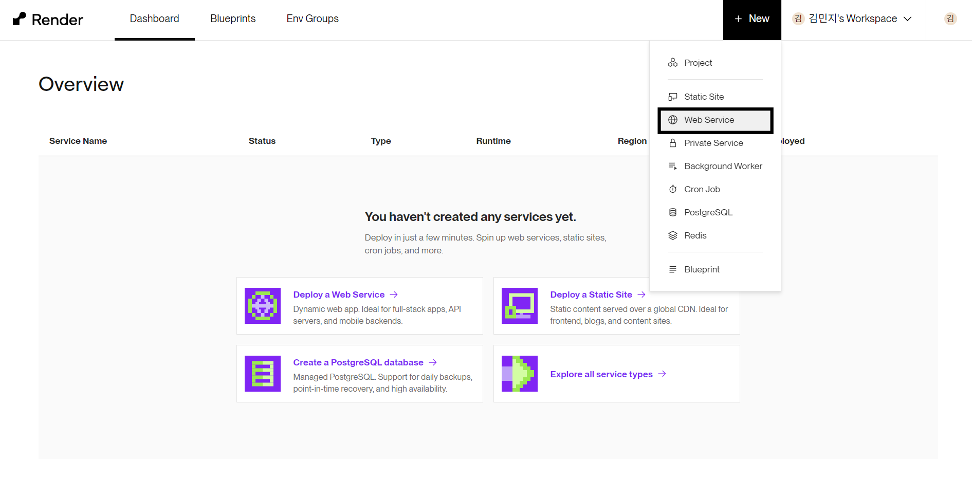Click the Static Site icon

[x=673, y=97]
